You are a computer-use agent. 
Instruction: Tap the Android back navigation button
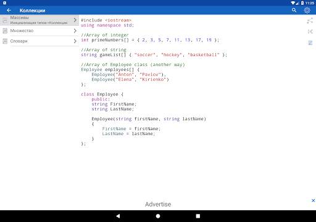point(118,216)
